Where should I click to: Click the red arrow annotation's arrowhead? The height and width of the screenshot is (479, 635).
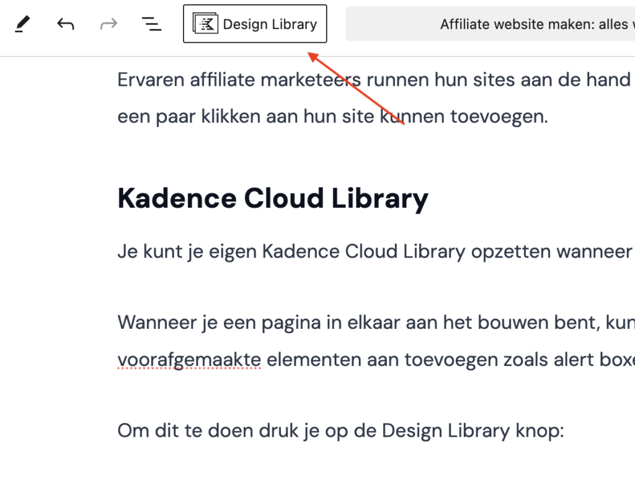pyautogui.click(x=313, y=56)
